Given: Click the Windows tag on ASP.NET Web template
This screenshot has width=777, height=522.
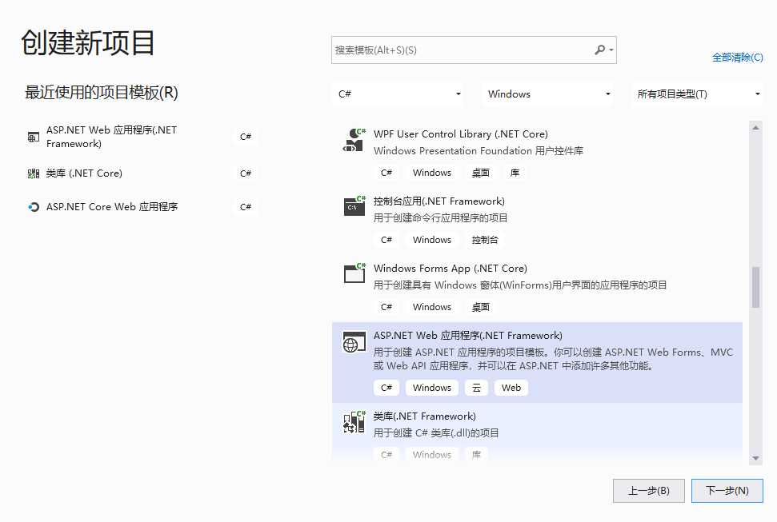Looking at the screenshot, I should click(432, 388).
